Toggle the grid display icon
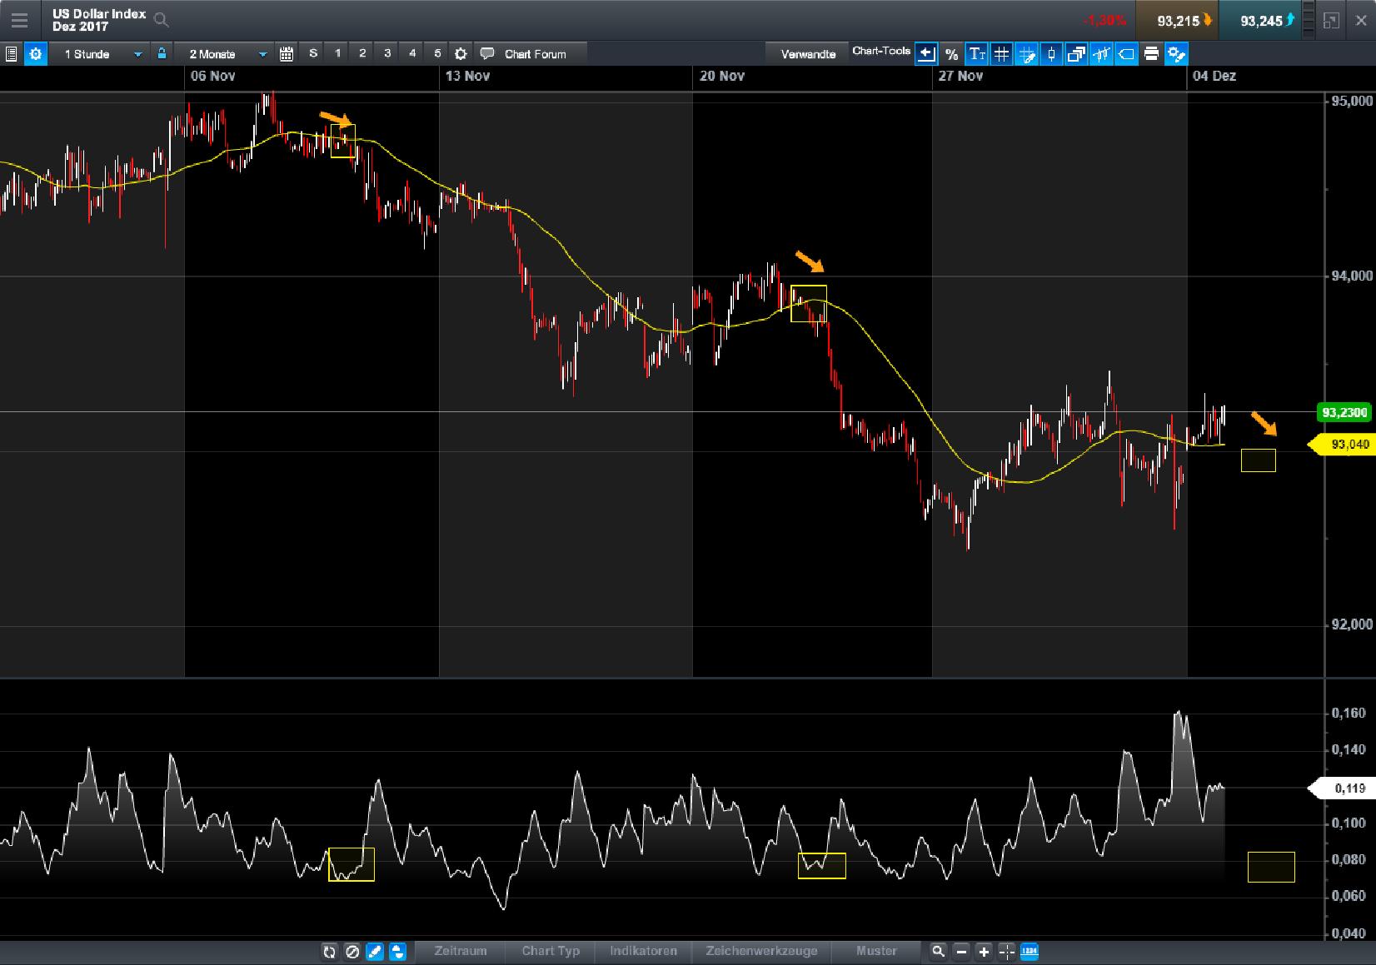1376x965 pixels. pos(1000,53)
